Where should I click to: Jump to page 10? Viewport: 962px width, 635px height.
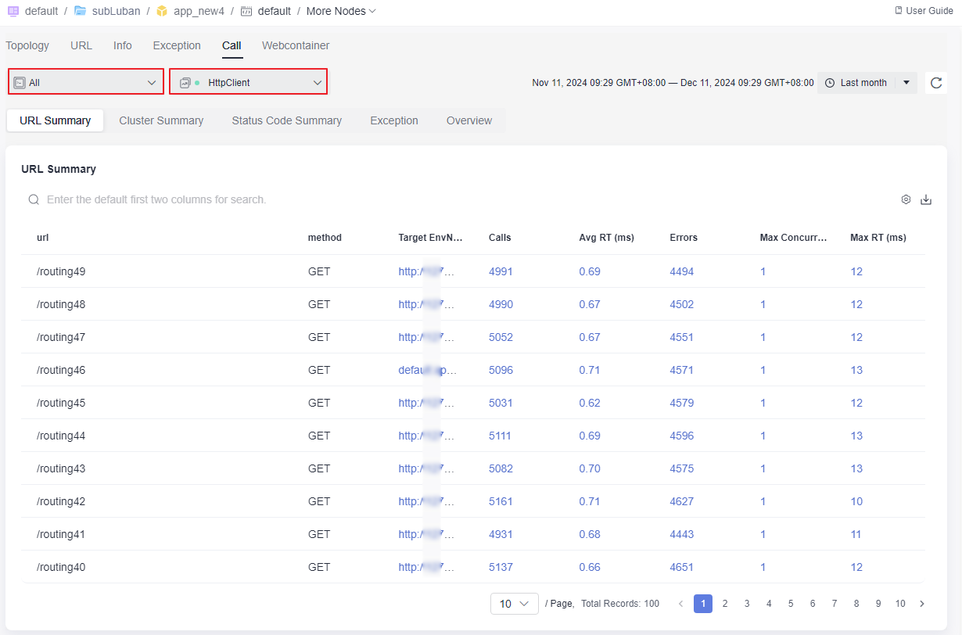point(900,604)
